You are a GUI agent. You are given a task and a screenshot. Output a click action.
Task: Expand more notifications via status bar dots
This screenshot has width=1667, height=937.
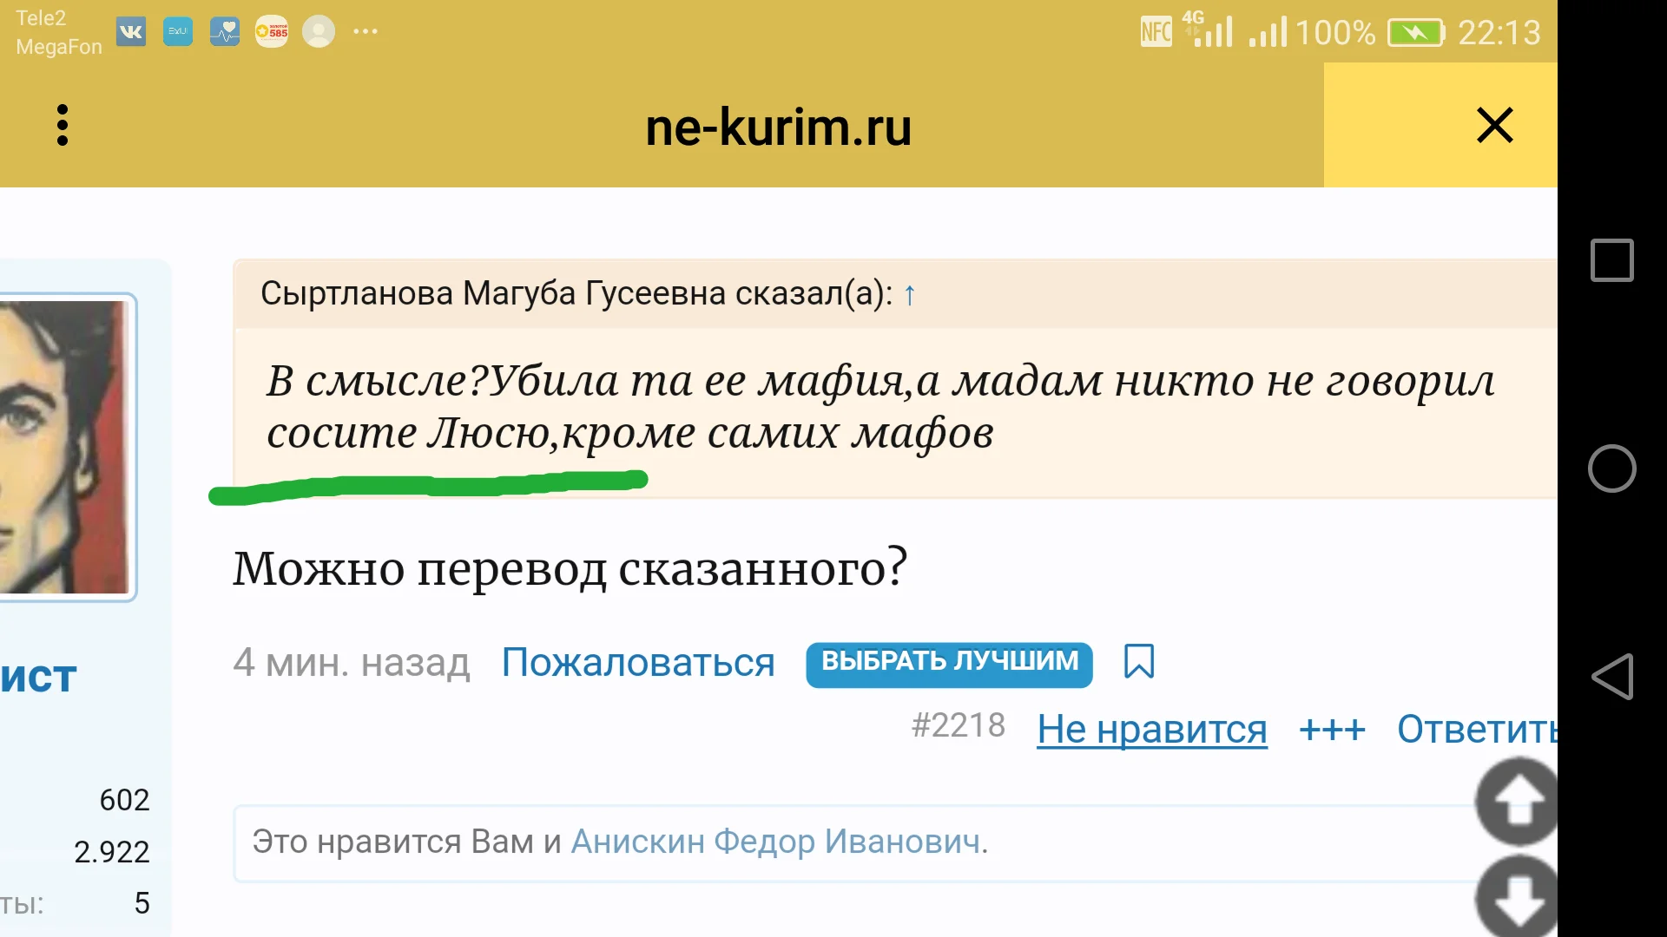point(365,32)
